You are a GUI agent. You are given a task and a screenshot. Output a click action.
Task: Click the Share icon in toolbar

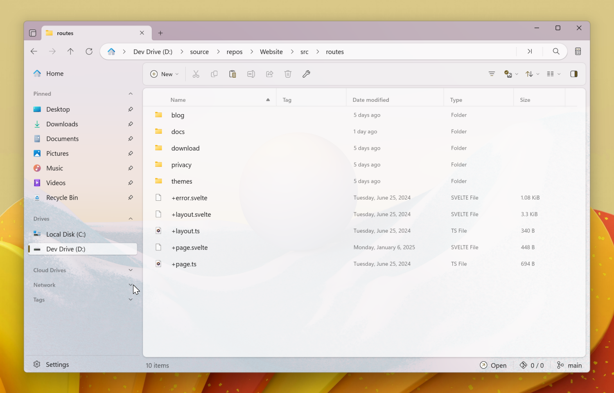(269, 74)
